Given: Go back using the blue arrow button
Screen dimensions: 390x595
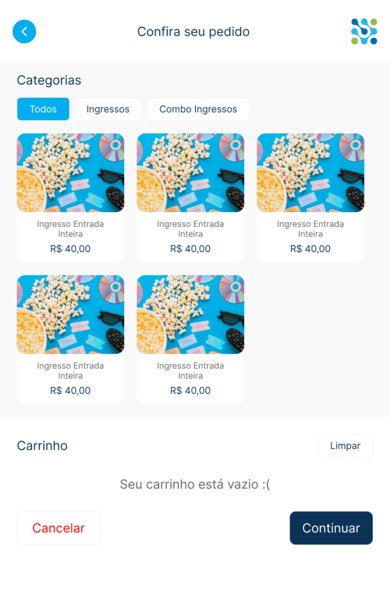Looking at the screenshot, I should [x=24, y=31].
